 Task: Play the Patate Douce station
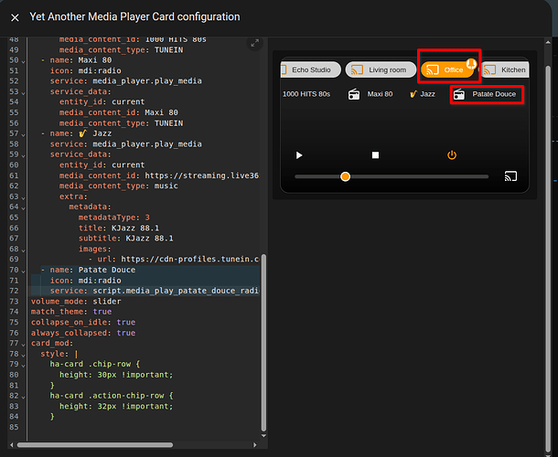(x=486, y=94)
